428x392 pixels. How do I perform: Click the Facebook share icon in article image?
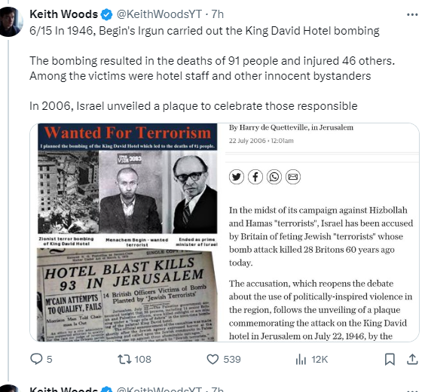pyautogui.click(x=255, y=177)
